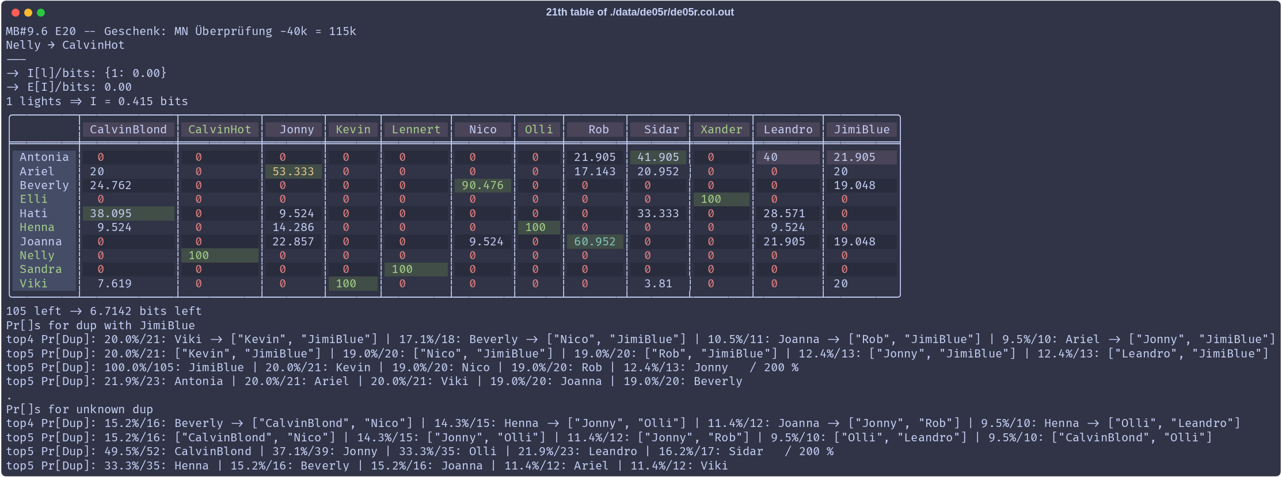Click the yellow minimize window button
1282x477 pixels.
point(28,13)
